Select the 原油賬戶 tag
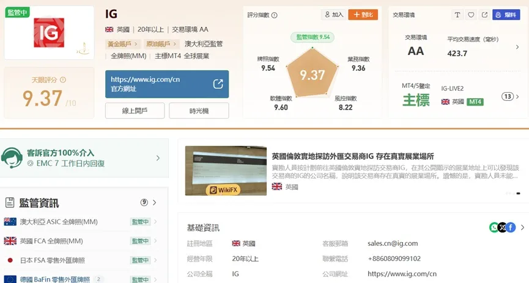 tap(161, 44)
